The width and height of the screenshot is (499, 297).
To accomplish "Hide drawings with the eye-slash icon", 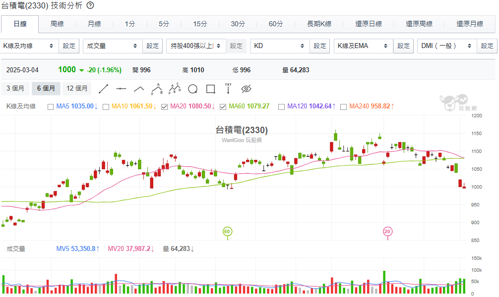I will click(247, 89).
